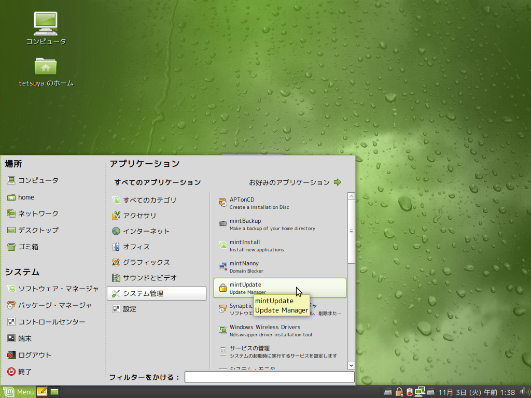Launch ソフトウェア・マネージャ from the システム section
The image size is (531, 398).
pyautogui.click(x=53, y=289)
